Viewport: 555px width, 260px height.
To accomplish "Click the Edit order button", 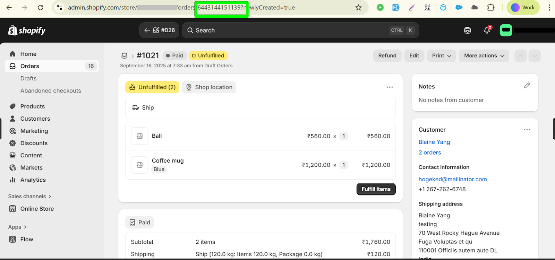I will click(x=414, y=55).
